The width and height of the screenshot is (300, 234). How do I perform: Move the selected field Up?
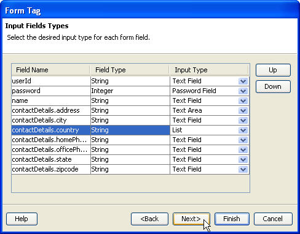click(273, 70)
